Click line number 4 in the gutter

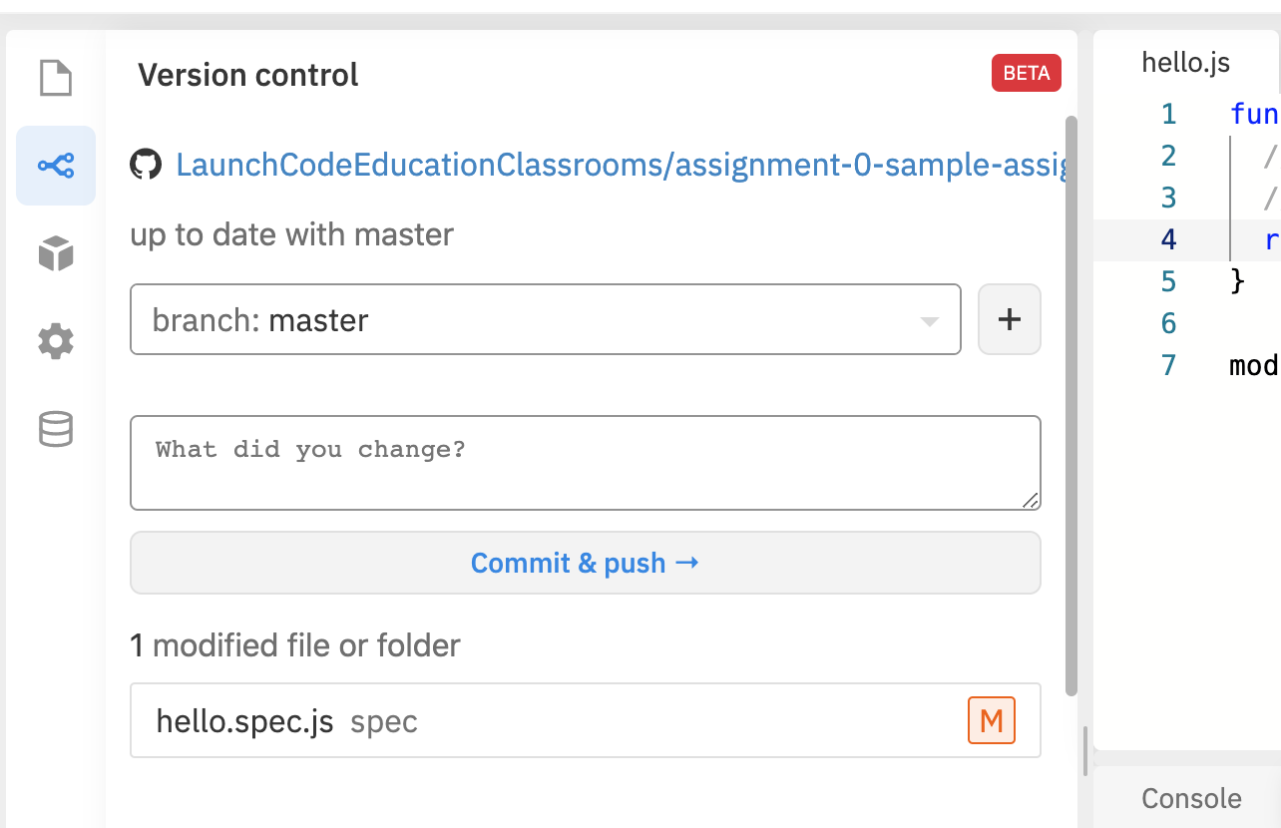[1168, 239]
